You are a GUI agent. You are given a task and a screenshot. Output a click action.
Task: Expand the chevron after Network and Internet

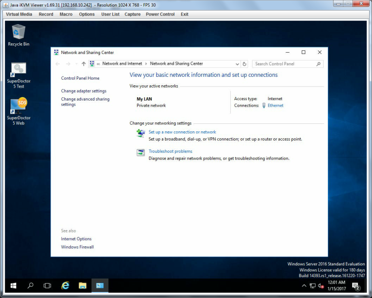click(x=146, y=64)
